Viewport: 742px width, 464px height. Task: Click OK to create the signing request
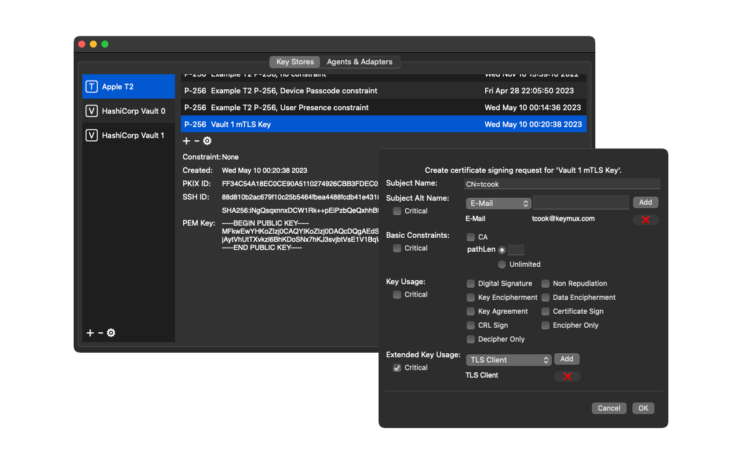pos(643,408)
